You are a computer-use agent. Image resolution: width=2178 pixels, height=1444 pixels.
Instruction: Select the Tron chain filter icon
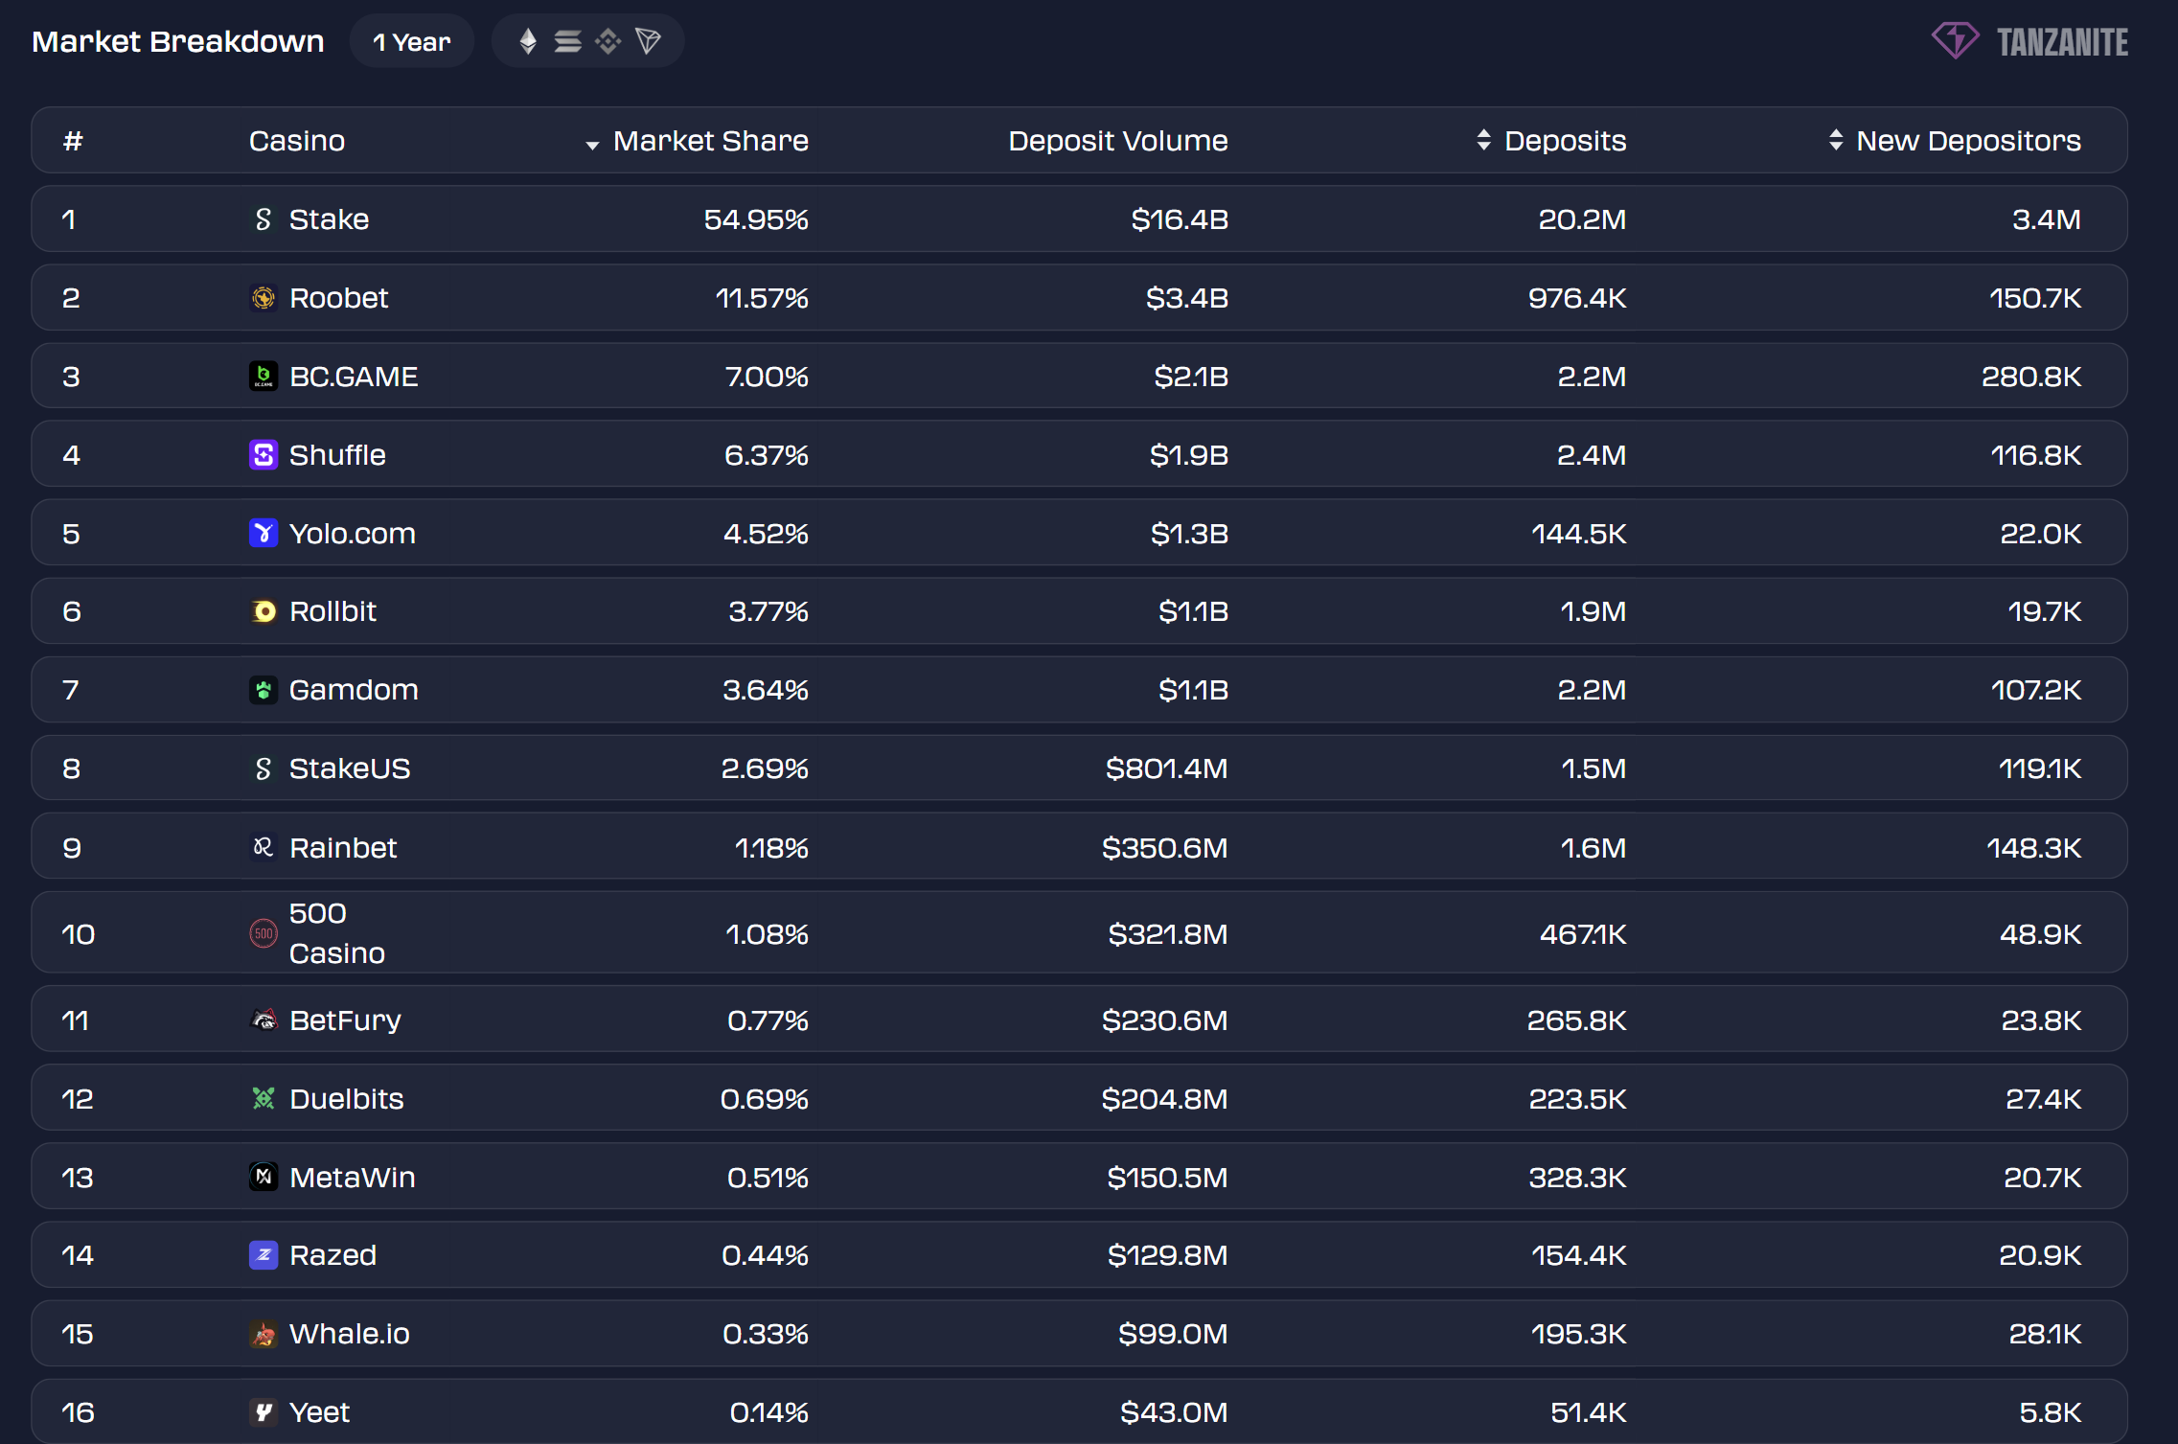(649, 41)
